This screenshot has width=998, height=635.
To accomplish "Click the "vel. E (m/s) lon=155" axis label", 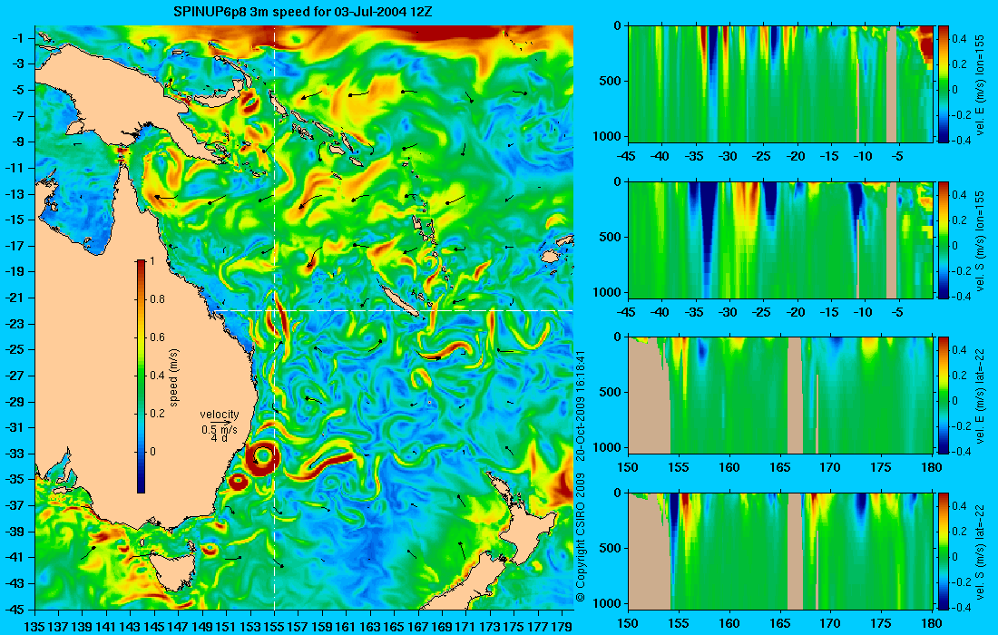I will coord(980,85).
